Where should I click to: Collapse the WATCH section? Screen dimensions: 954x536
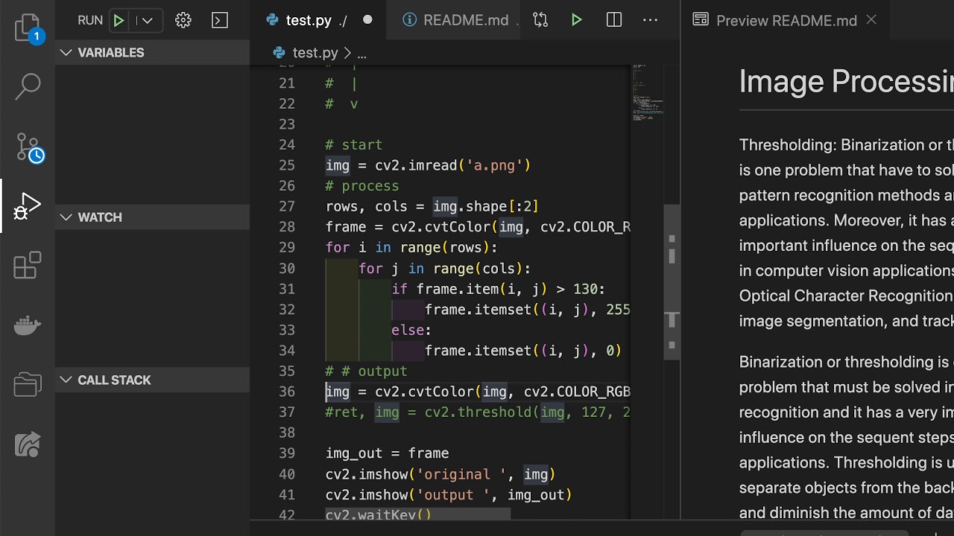66,217
